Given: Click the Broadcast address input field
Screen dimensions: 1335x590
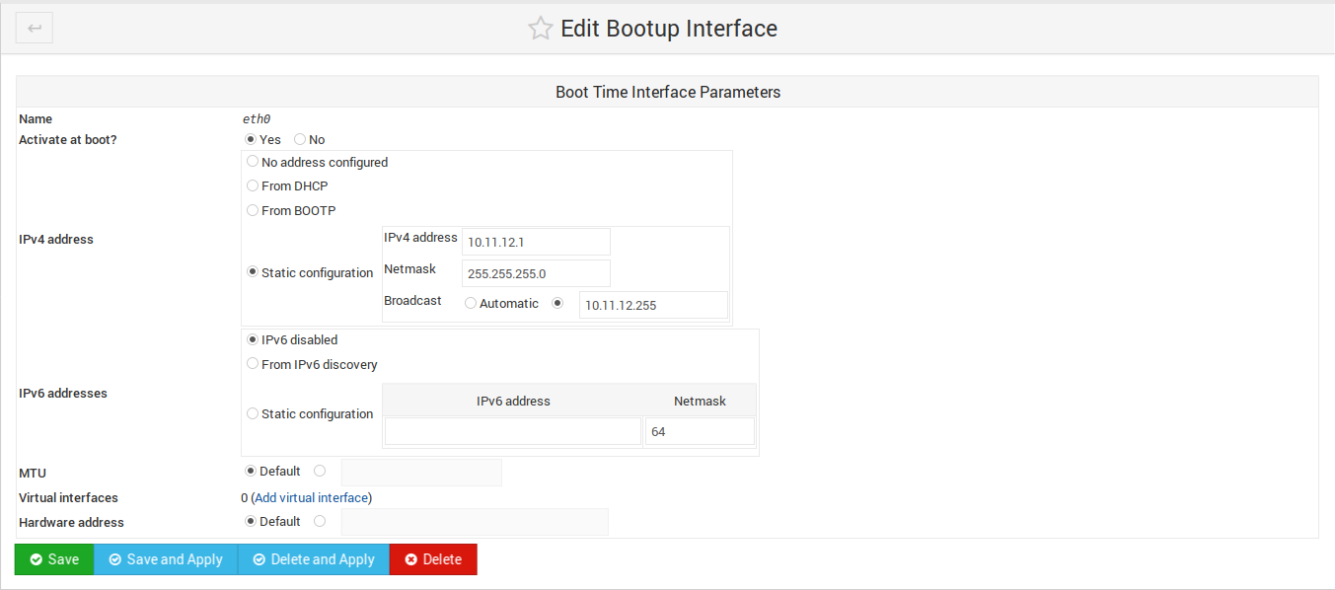Looking at the screenshot, I should click(x=653, y=305).
